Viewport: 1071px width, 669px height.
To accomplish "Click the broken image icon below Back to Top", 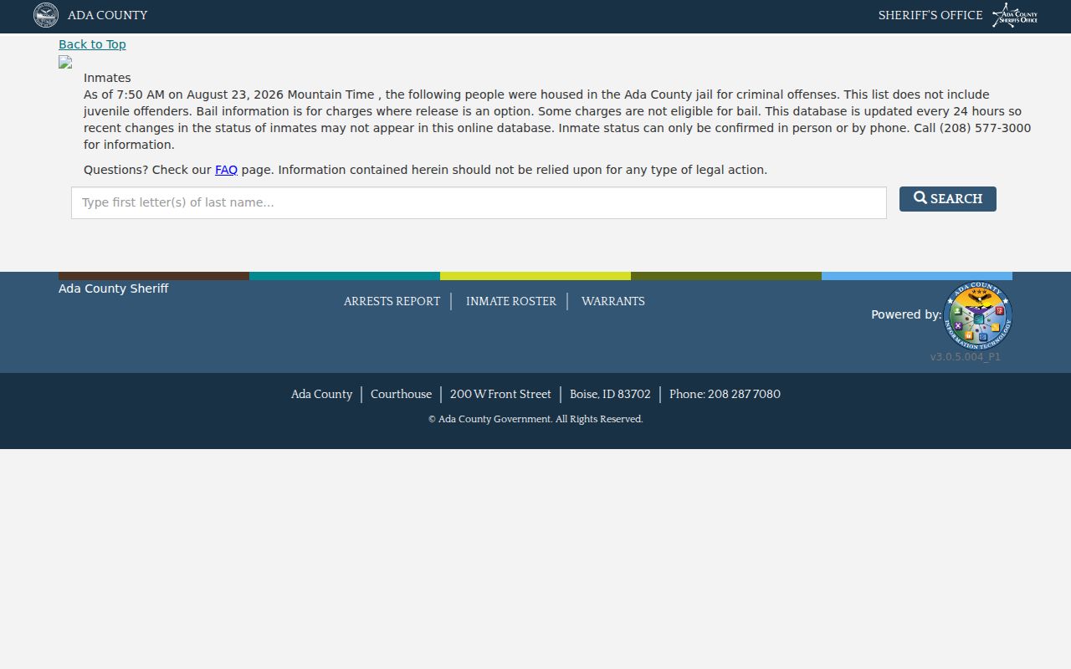I will 65,63.
